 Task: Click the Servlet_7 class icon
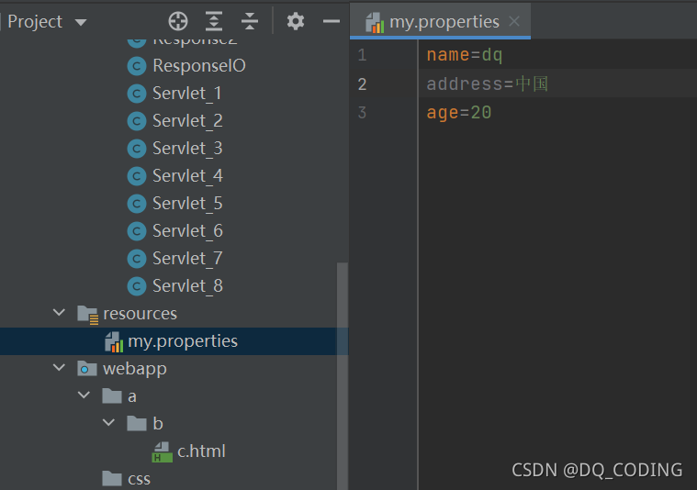[x=137, y=259]
